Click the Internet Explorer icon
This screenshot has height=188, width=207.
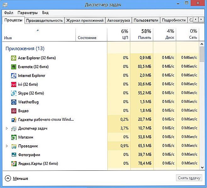(x=14, y=75)
